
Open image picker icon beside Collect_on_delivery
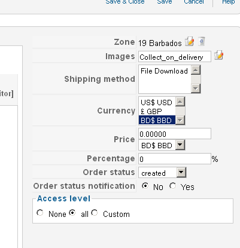tap(219, 55)
